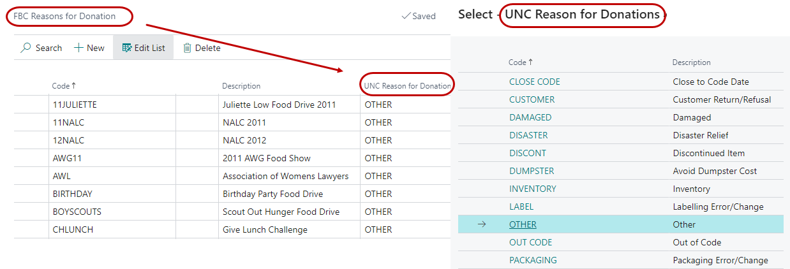Click the 11JULIETTE code cell
Image resolution: width=790 pixels, height=269 pixels.
pyautogui.click(x=75, y=105)
